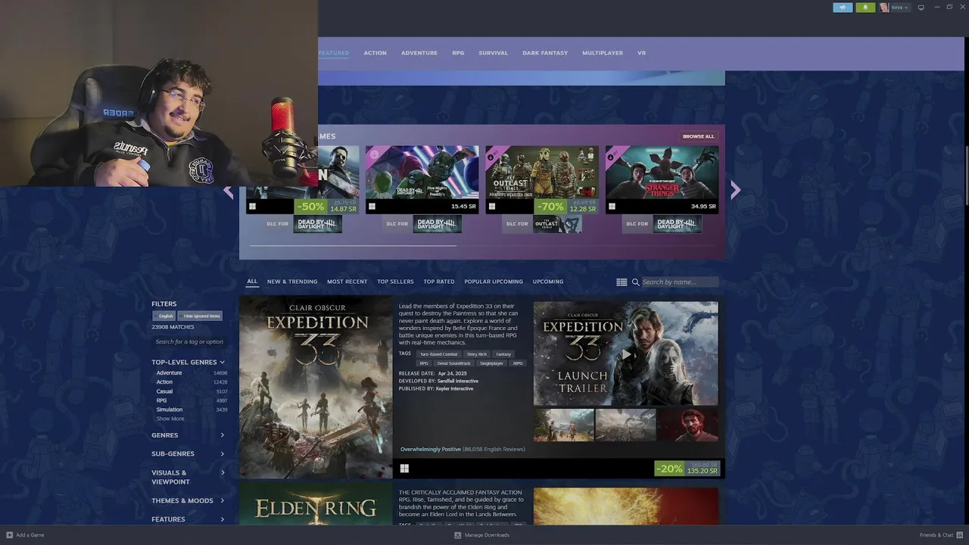
Task: Select the All results tab
Action: point(252,282)
